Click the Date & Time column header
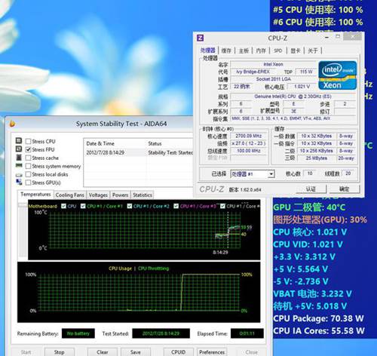Viewport: 377px width, 356px height. coord(100,143)
